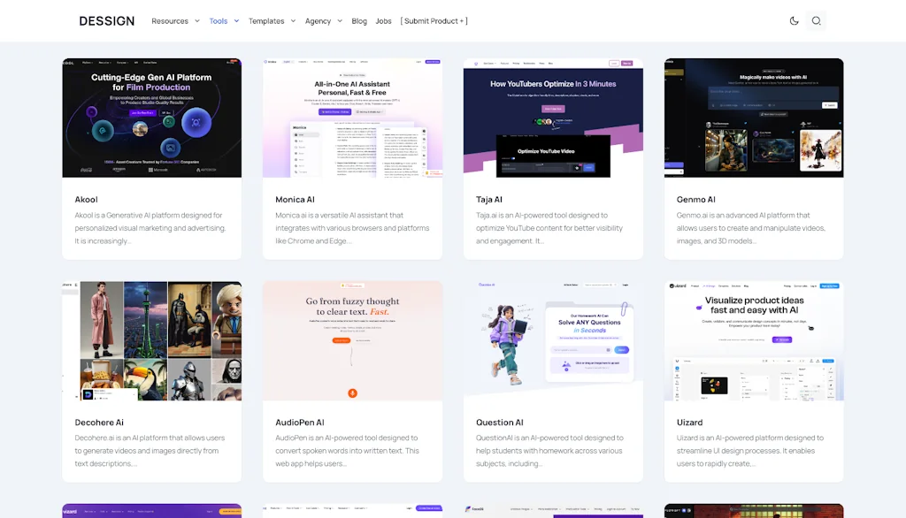Click the Uizard product screenshot
This screenshot has height=518, width=906.
pos(754,339)
